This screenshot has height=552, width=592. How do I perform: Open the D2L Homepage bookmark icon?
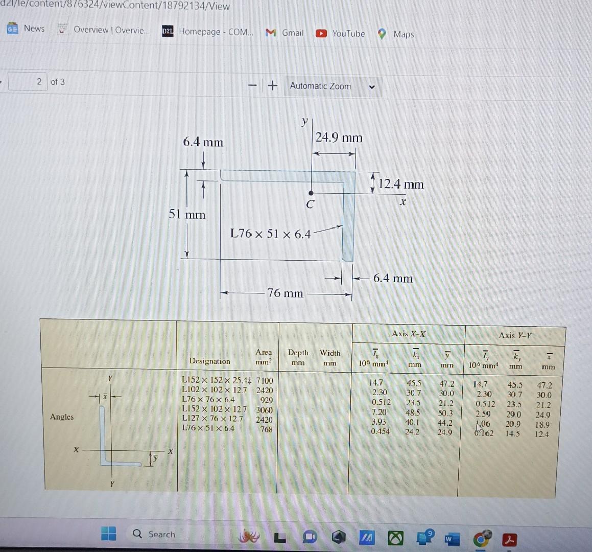[167, 32]
